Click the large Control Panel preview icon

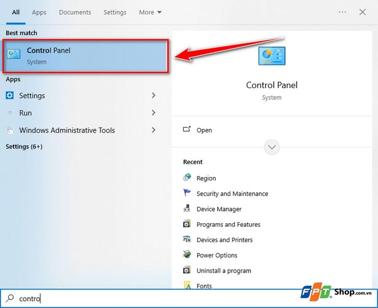tap(272, 56)
